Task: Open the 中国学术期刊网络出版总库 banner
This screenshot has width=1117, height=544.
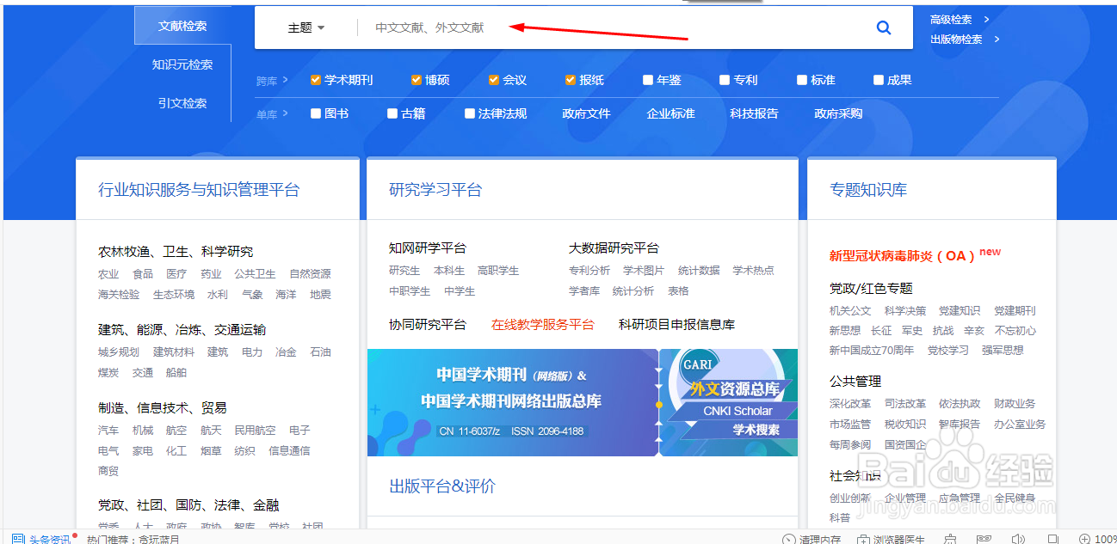Action: [513, 402]
